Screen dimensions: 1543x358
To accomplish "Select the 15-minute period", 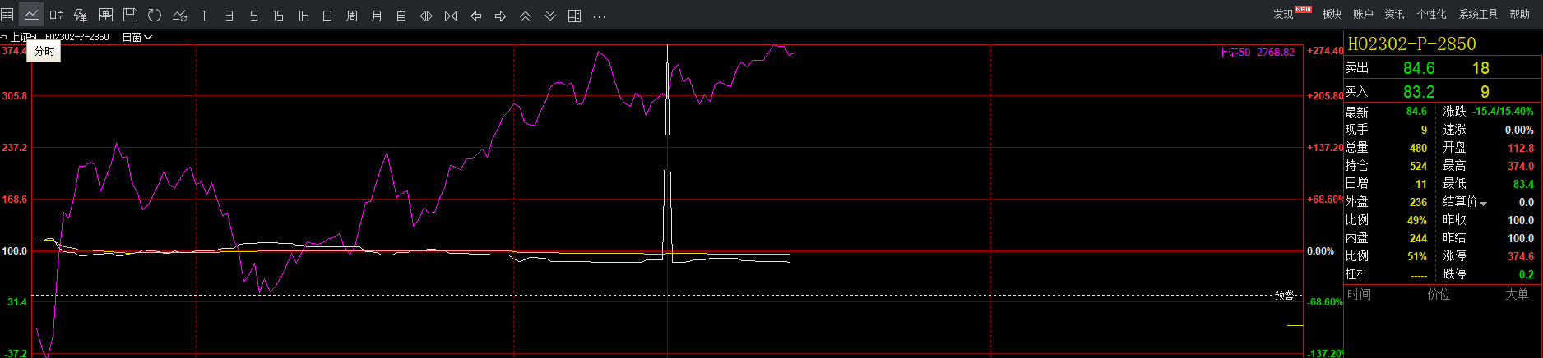I will [x=278, y=15].
